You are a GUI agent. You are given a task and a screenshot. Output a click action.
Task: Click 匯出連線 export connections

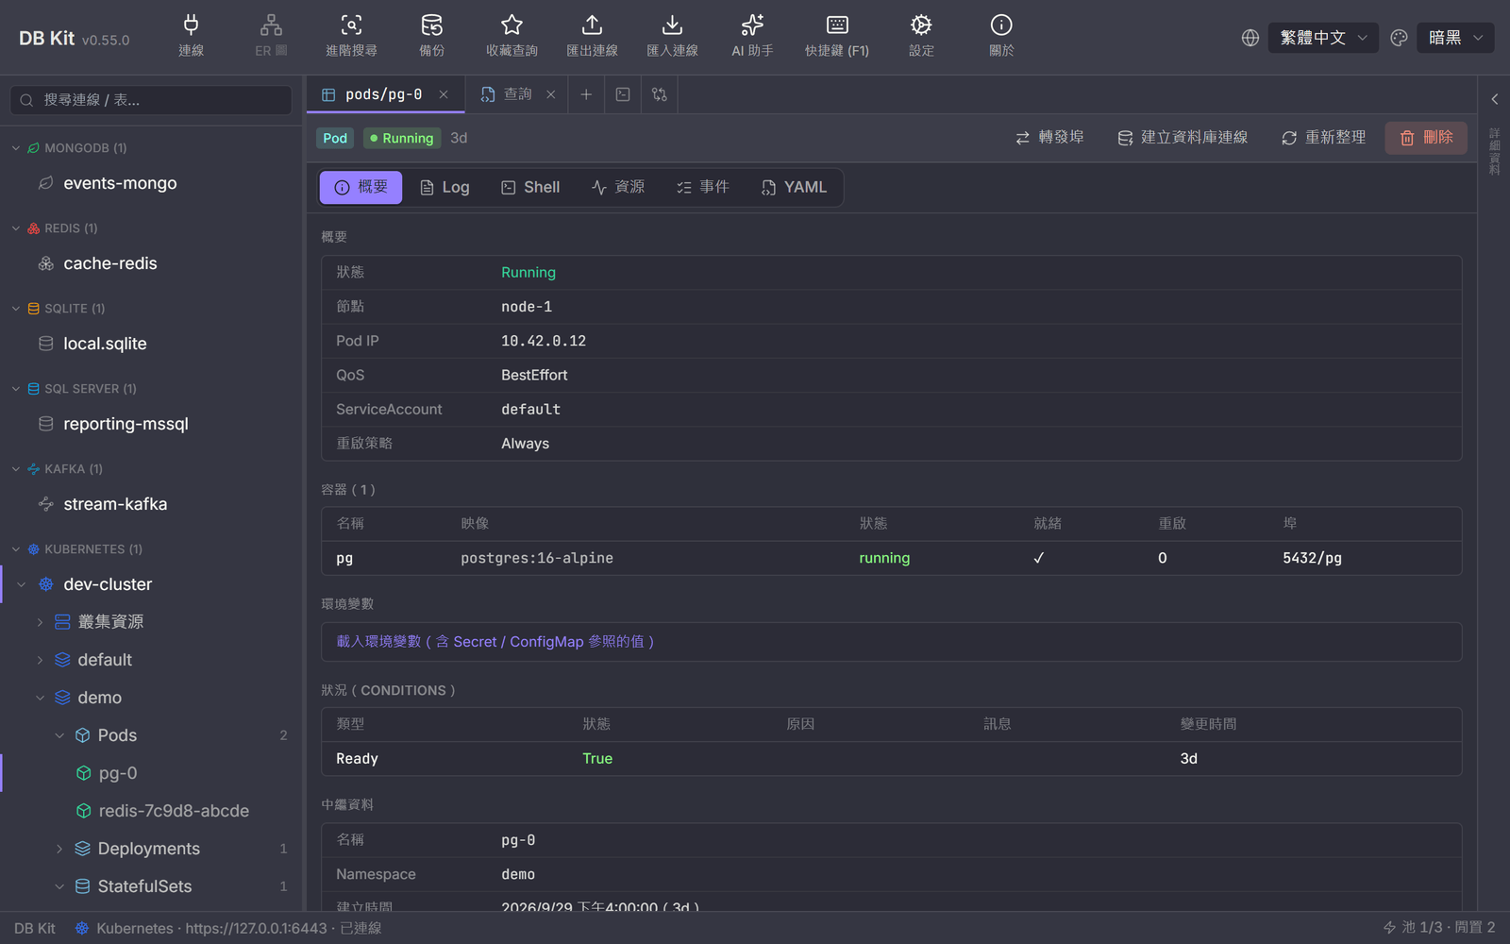coord(592,36)
